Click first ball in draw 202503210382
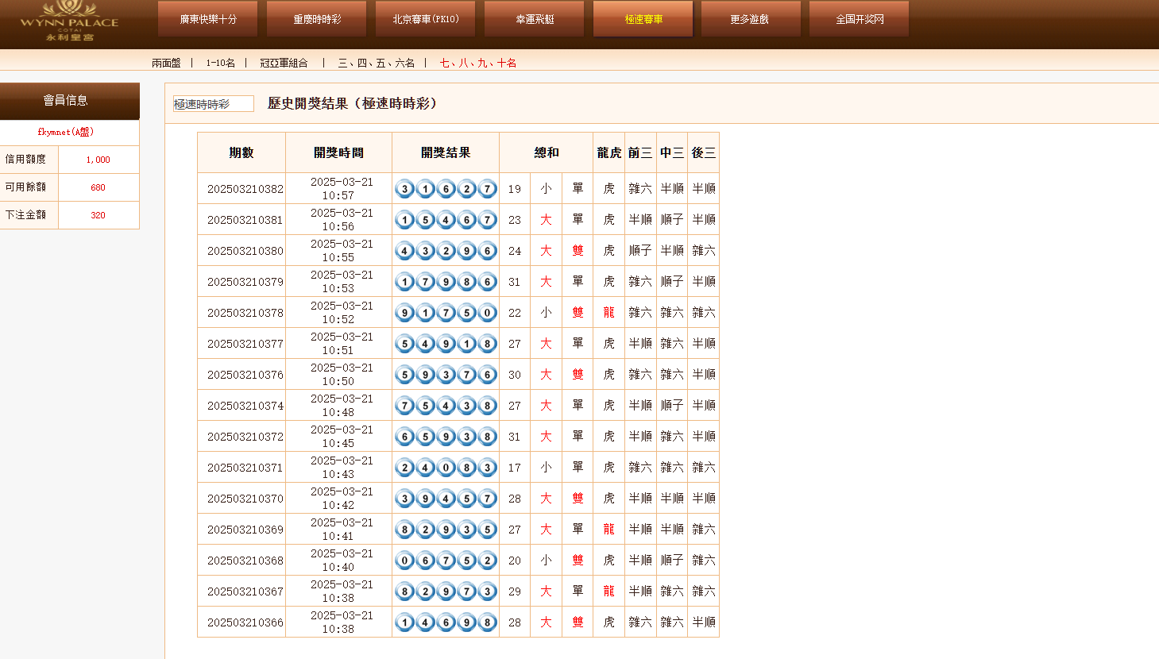1159x659 pixels. [x=404, y=189]
